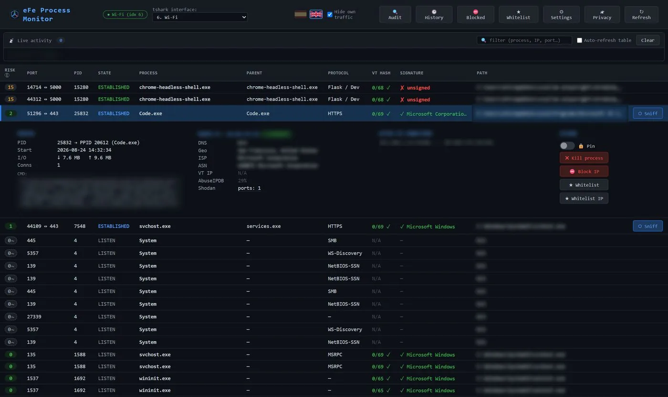This screenshot has width=668, height=397.
Task: Click the red X unsigned mark on port 44312 row
Action: (x=402, y=100)
